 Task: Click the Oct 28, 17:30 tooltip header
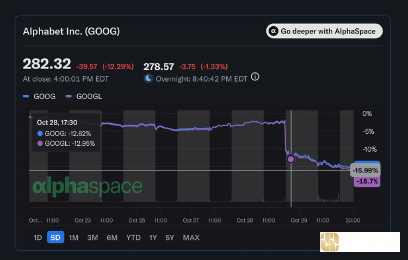coord(57,123)
